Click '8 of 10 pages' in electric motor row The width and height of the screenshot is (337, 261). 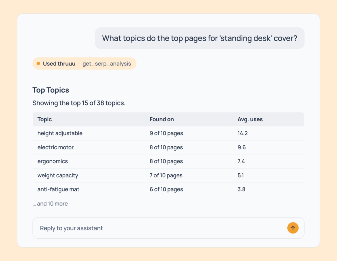pos(166,147)
